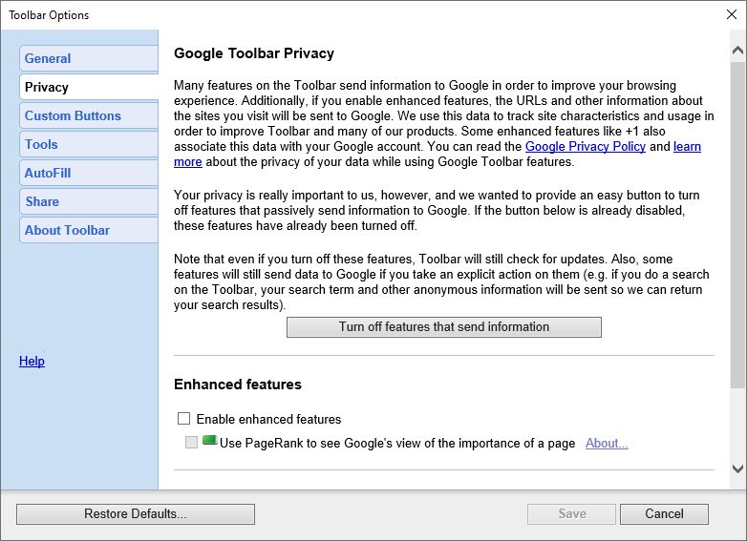Click the scrollbar up arrow

tap(737, 50)
